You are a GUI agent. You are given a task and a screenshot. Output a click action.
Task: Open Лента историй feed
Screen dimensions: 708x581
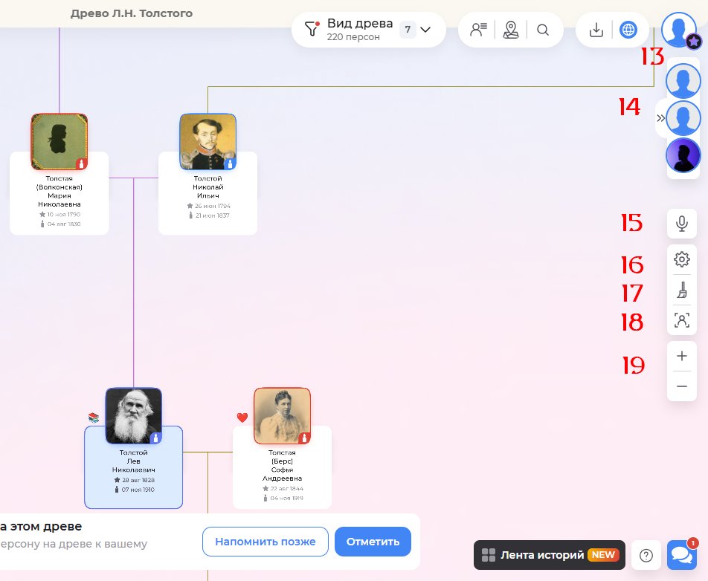tap(549, 555)
